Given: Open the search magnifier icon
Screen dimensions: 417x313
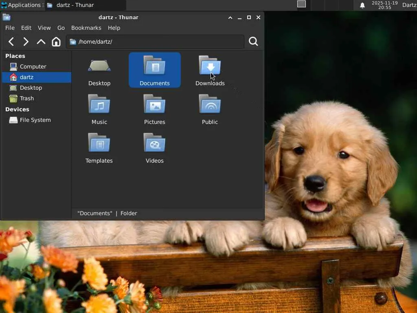Looking at the screenshot, I should coord(253,42).
